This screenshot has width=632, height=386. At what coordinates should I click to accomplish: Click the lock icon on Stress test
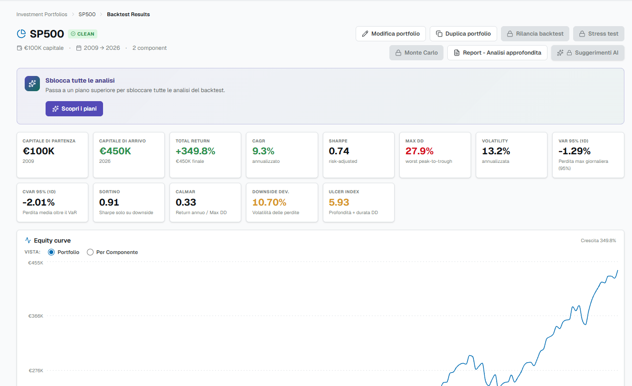point(582,34)
